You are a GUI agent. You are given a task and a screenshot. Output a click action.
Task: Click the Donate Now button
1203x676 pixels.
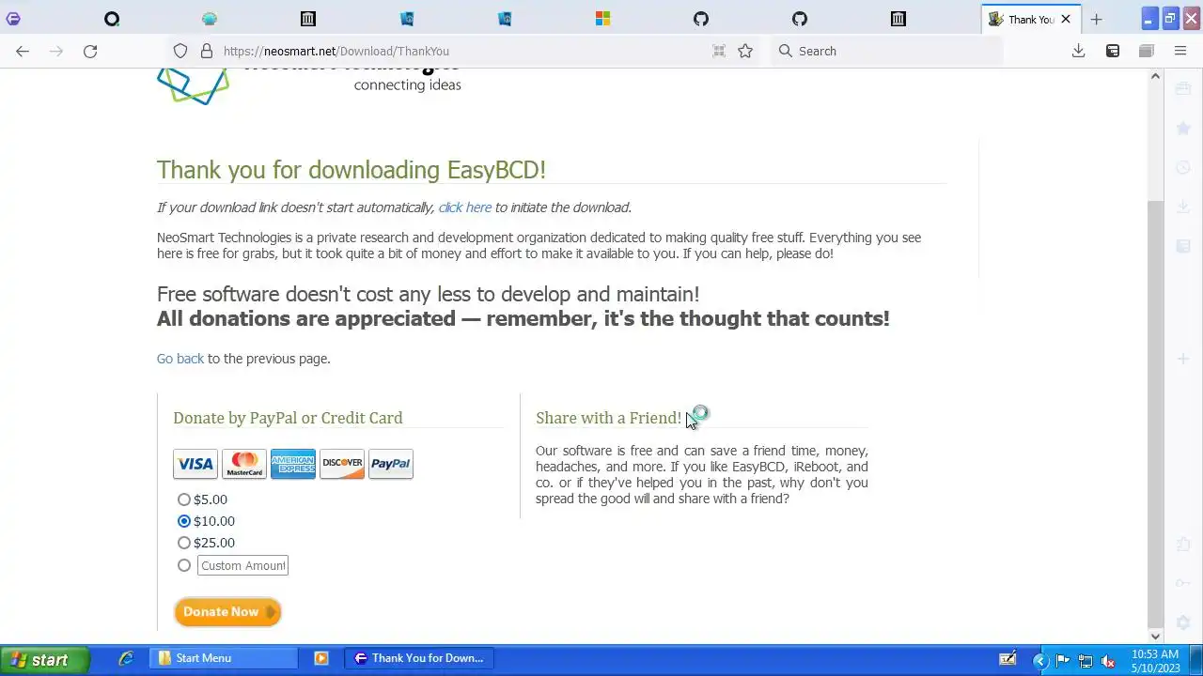227,612
